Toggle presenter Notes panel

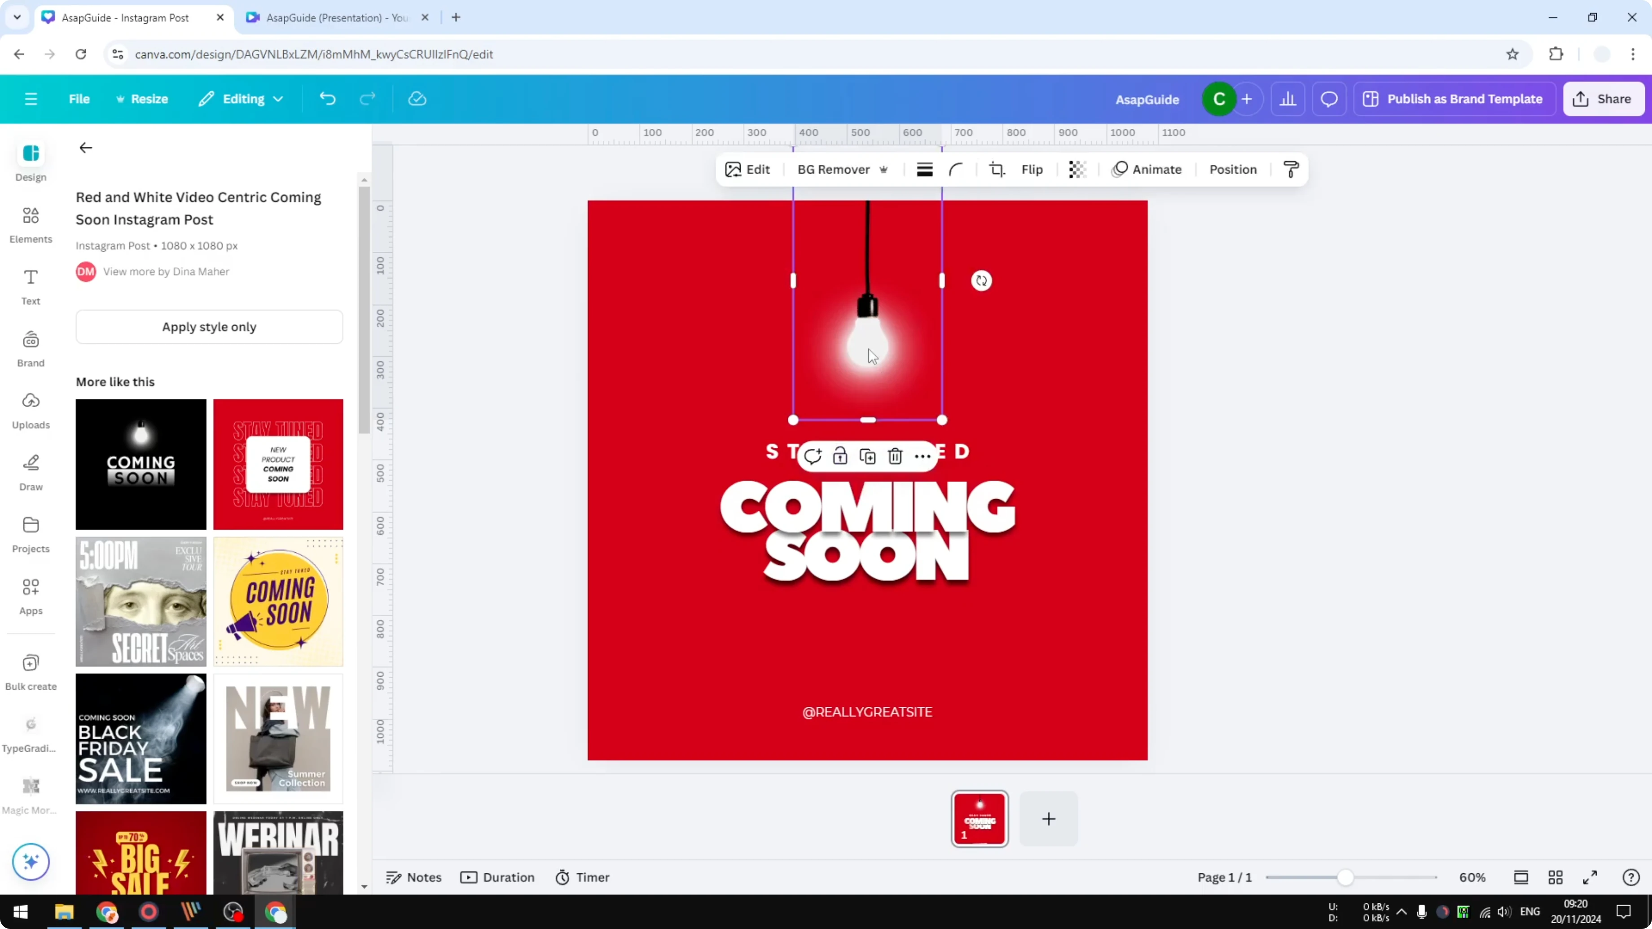pyautogui.click(x=413, y=877)
